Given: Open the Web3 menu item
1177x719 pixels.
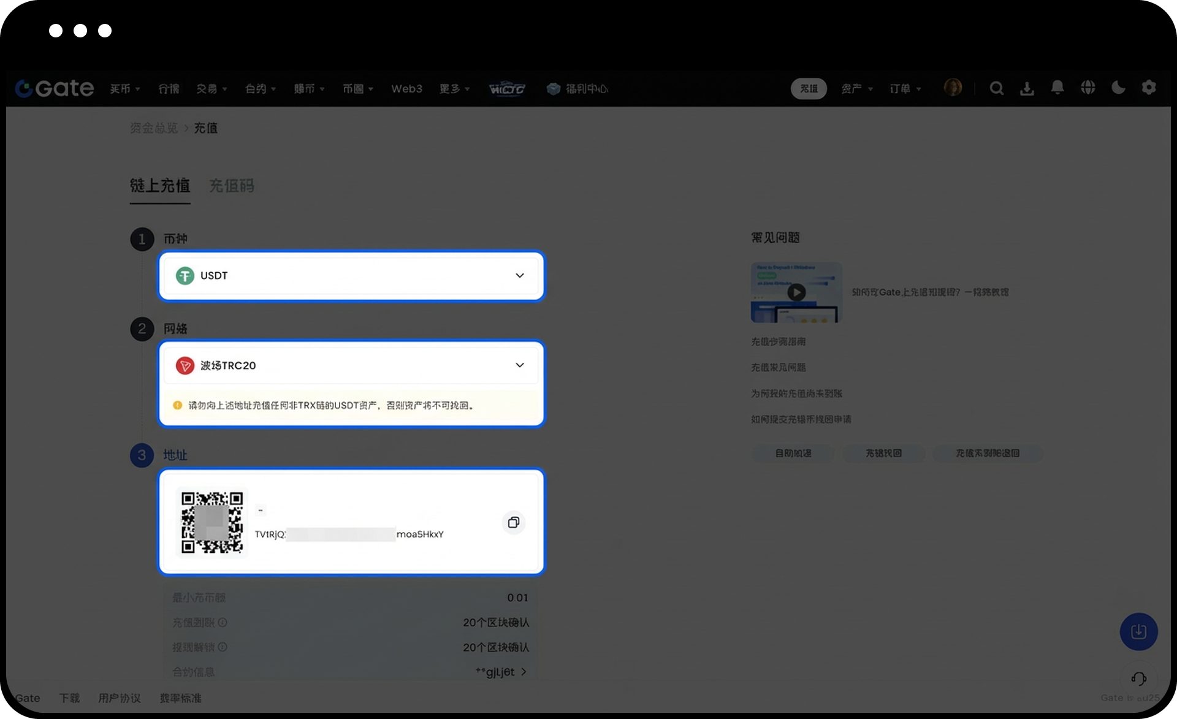Looking at the screenshot, I should pyautogui.click(x=406, y=89).
